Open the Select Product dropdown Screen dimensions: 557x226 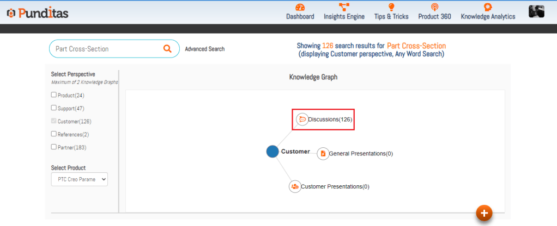(x=80, y=179)
